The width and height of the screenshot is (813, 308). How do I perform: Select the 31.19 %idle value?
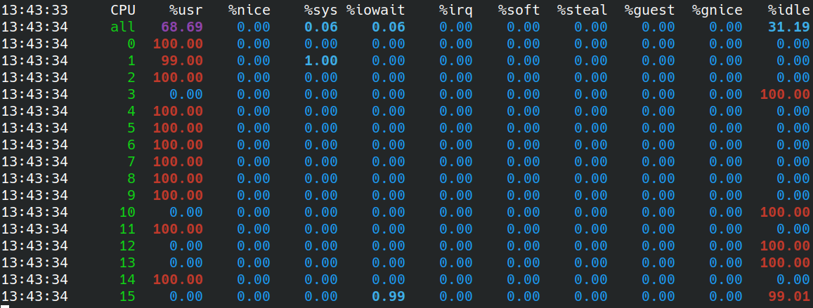click(788, 27)
